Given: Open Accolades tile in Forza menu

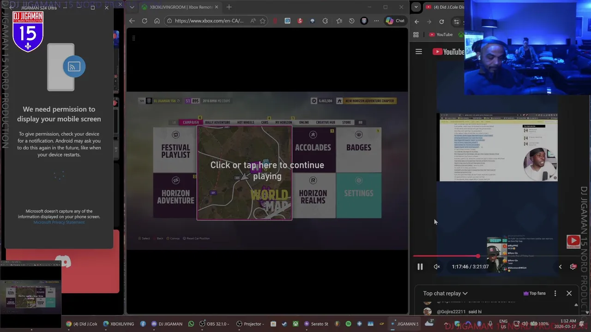Looking at the screenshot, I should 313,150.
